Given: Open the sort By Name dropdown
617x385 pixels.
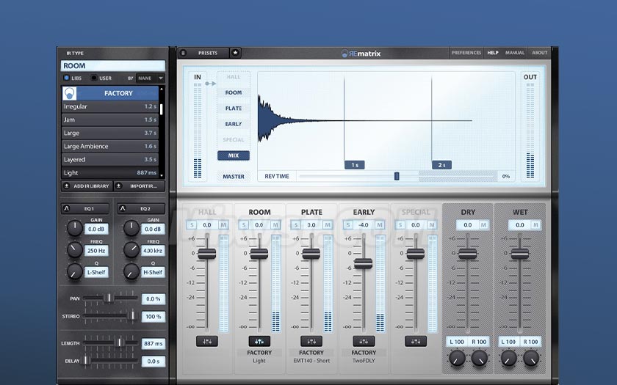Looking at the screenshot, I should [x=150, y=78].
